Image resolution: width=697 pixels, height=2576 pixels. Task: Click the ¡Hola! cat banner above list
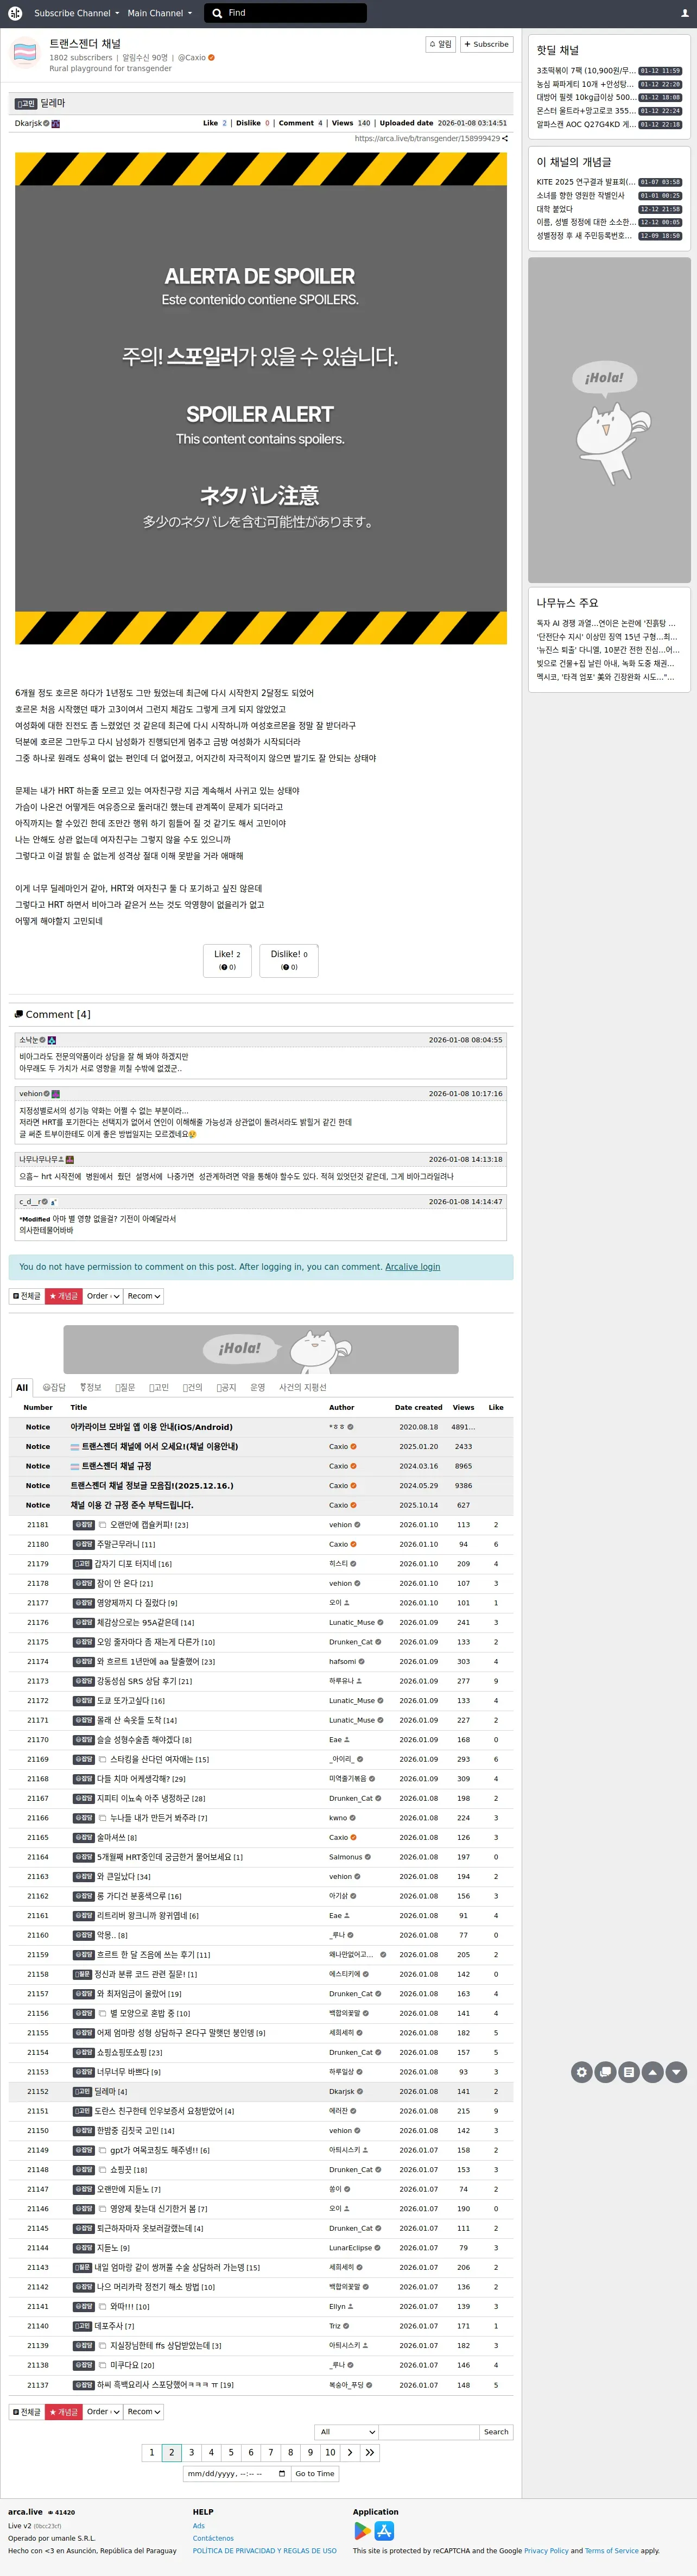click(x=261, y=1349)
